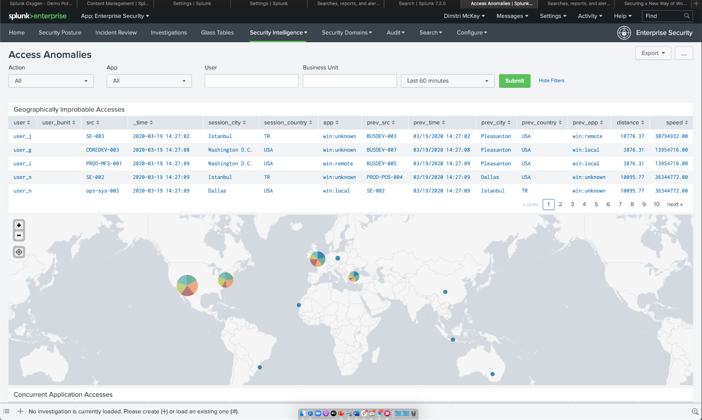The height and width of the screenshot is (420, 702).
Task: Click the blue dot marker over Australia
Action: click(x=492, y=374)
